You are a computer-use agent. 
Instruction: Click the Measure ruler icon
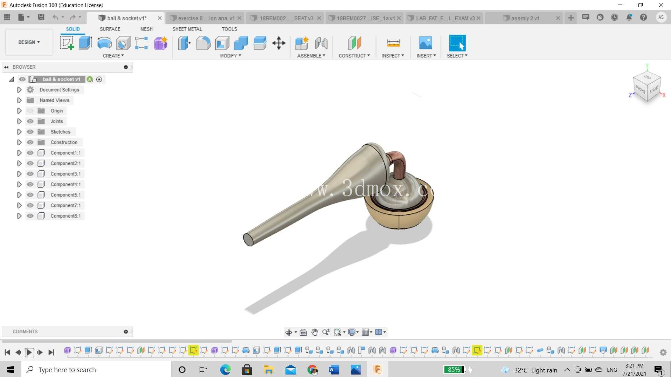[393, 43]
